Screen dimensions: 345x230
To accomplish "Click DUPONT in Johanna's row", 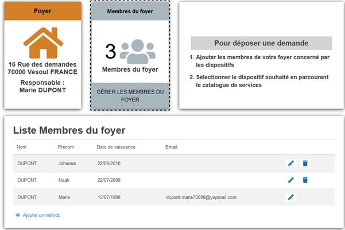I will pos(27,163).
